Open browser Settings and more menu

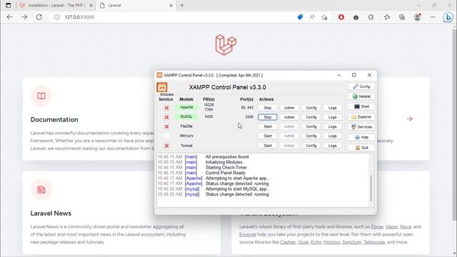point(433,17)
